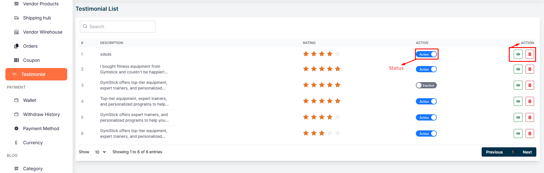Click the Next pagination button
The height and width of the screenshot is (173, 544).
[x=527, y=152]
